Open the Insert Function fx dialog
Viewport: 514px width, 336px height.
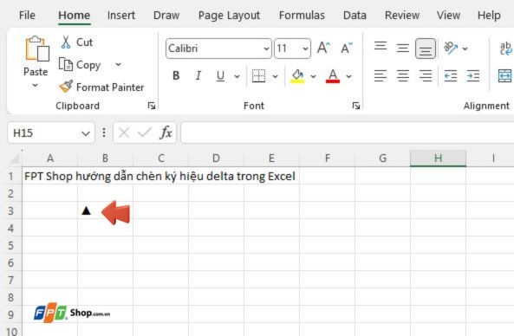166,132
